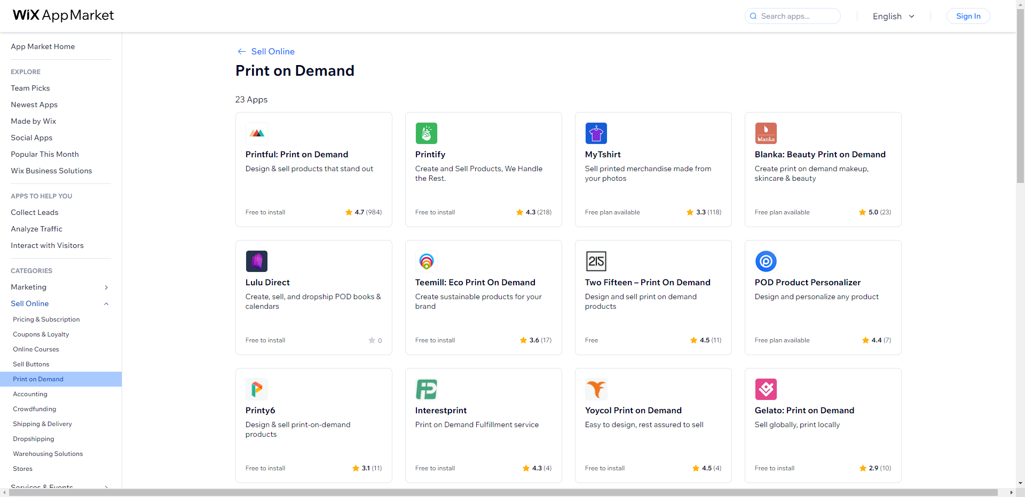Open the Gelato app icon
1025x497 pixels.
[766, 389]
